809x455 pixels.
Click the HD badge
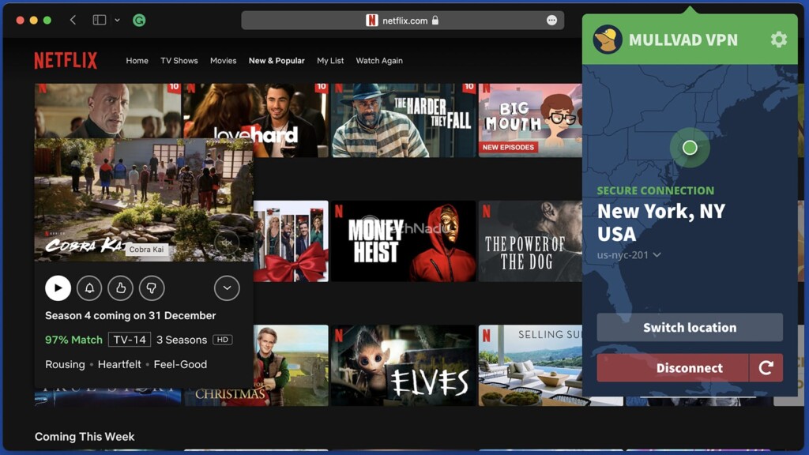[x=222, y=340]
